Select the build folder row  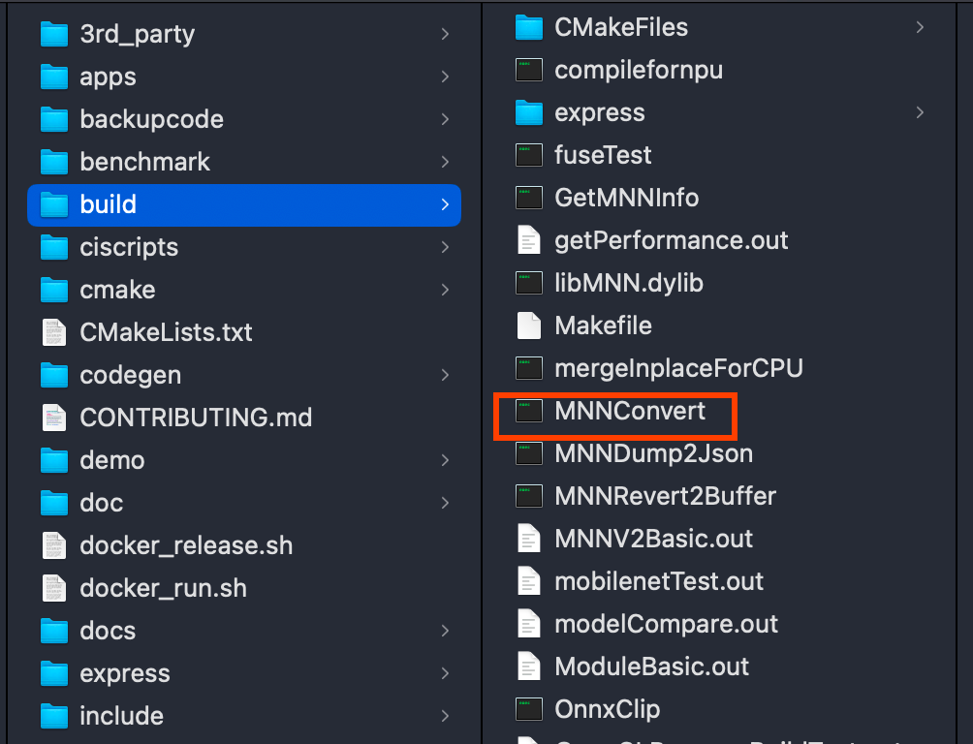244,204
